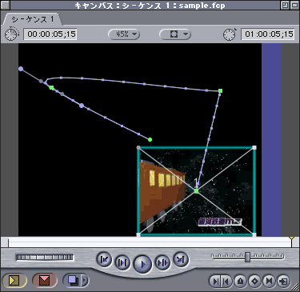Select the シーケンス 1 tab

pyautogui.click(x=33, y=19)
